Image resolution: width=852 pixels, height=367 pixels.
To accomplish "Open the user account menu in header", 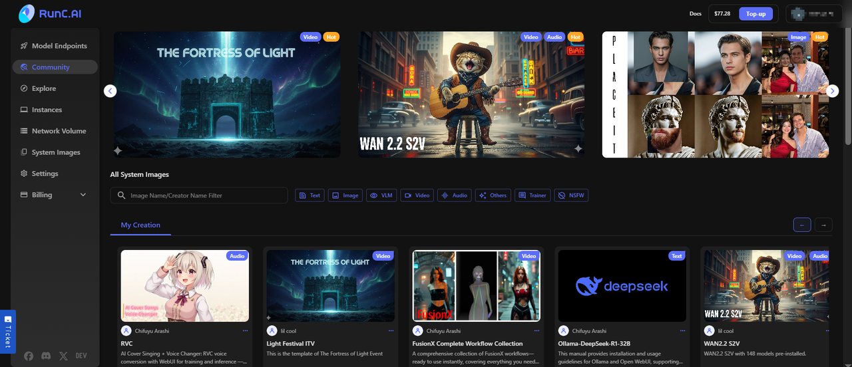I will (x=813, y=13).
